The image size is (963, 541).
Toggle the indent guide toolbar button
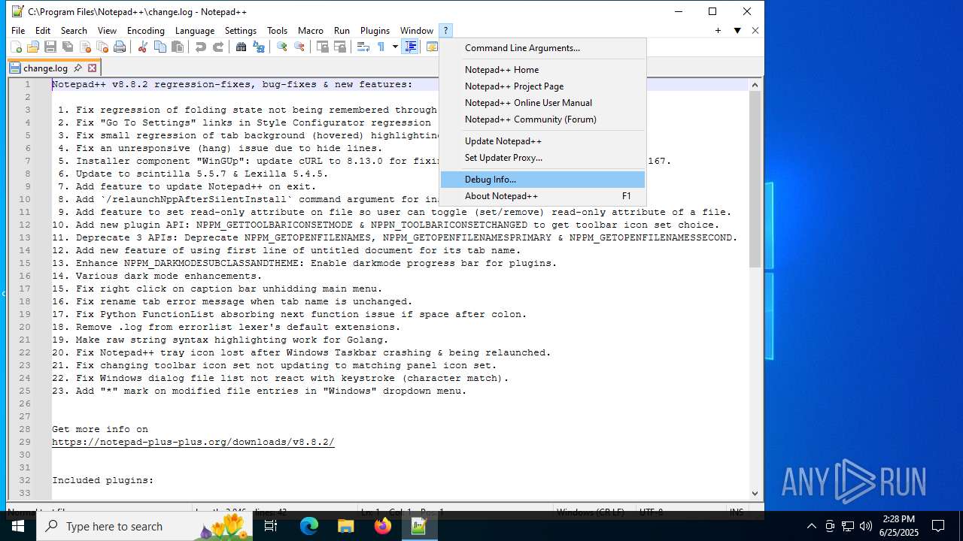(x=411, y=47)
